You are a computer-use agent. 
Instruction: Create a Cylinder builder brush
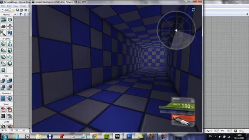[10, 50]
